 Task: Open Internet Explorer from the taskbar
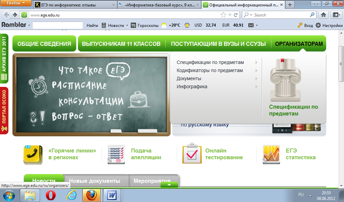click(72, 195)
